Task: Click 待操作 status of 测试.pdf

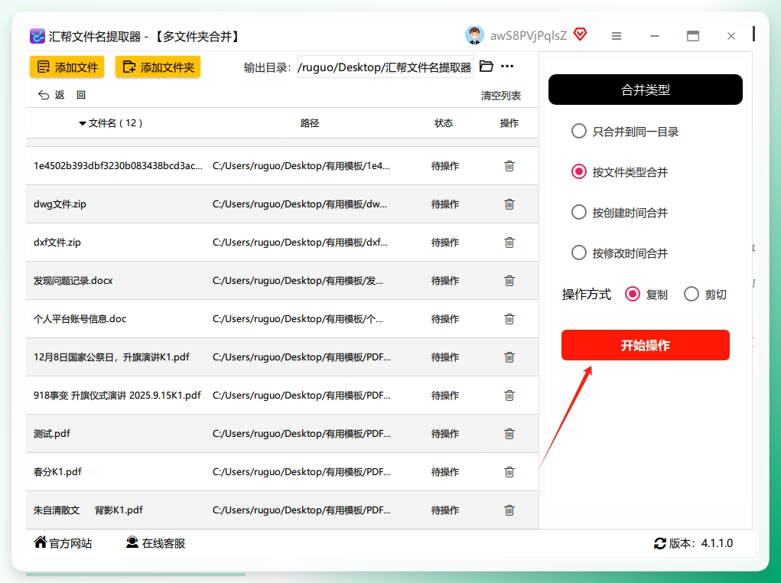Action: (444, 434)
